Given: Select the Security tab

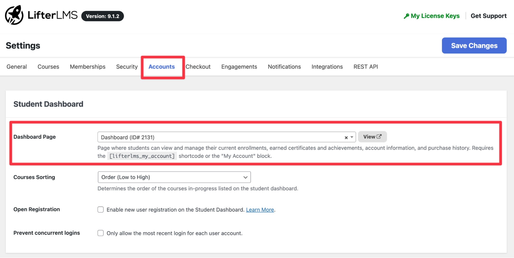Looking at the screenshot, I should point(127,67).
